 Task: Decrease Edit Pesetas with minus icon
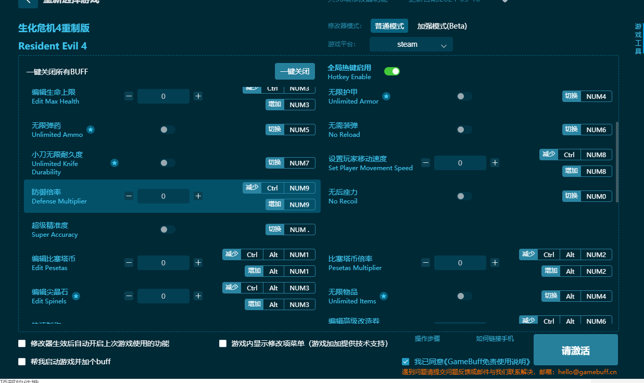[x=129, y=263]
